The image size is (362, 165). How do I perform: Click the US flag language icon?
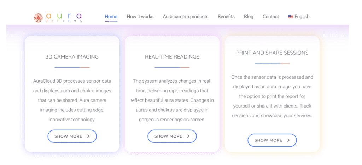(x=291, y=17)
